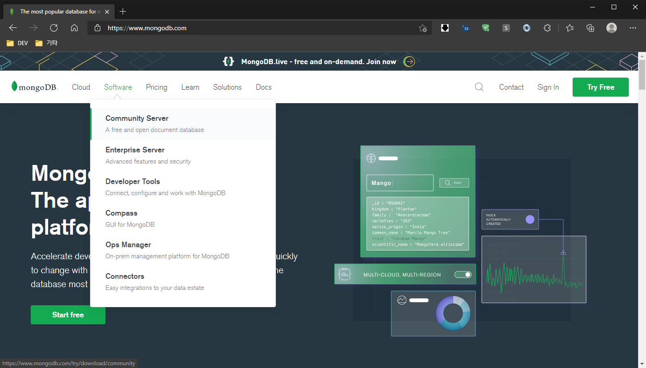Viewport: 646px width, 368px height.
Task: Select Ops Manager menu entry
Action: pyautogui.click(x=183, y=250)
